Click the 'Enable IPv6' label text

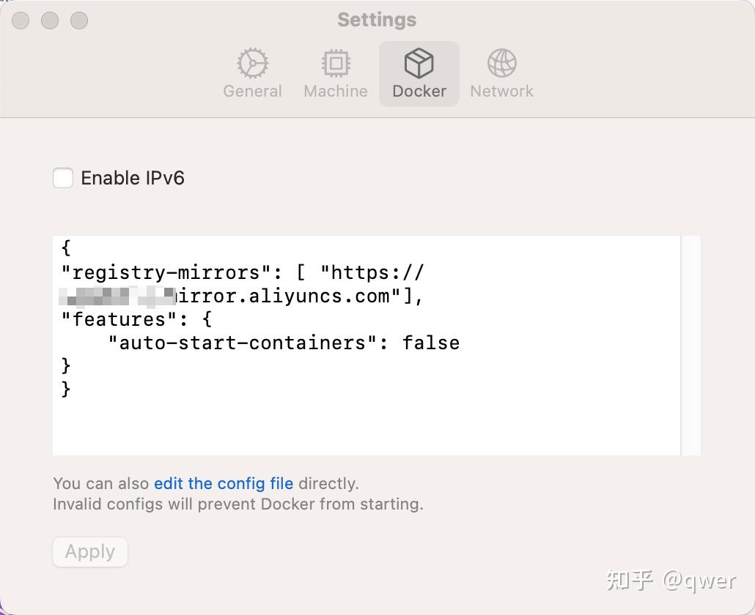pyautogui.click(x=133, y=178)
